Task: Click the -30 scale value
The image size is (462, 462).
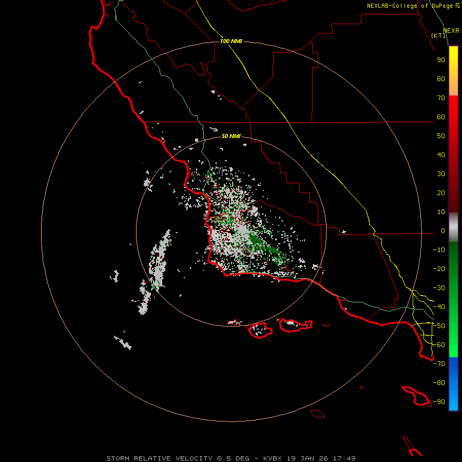Action: coord(439,288)
